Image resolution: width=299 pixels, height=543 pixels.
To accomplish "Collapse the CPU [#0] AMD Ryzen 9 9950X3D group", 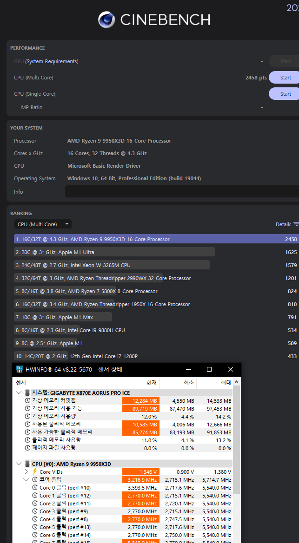I will [19, 464].
